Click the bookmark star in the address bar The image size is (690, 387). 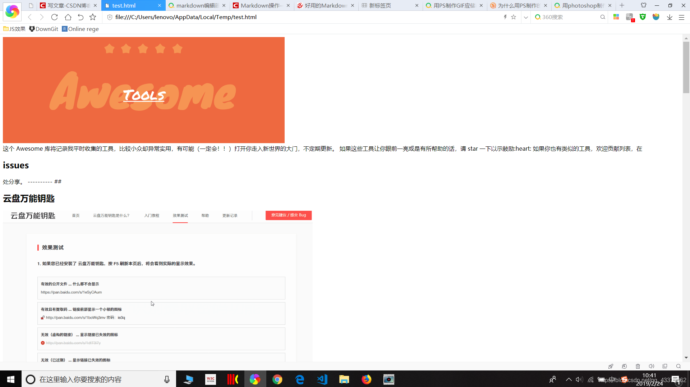[514, 17]
